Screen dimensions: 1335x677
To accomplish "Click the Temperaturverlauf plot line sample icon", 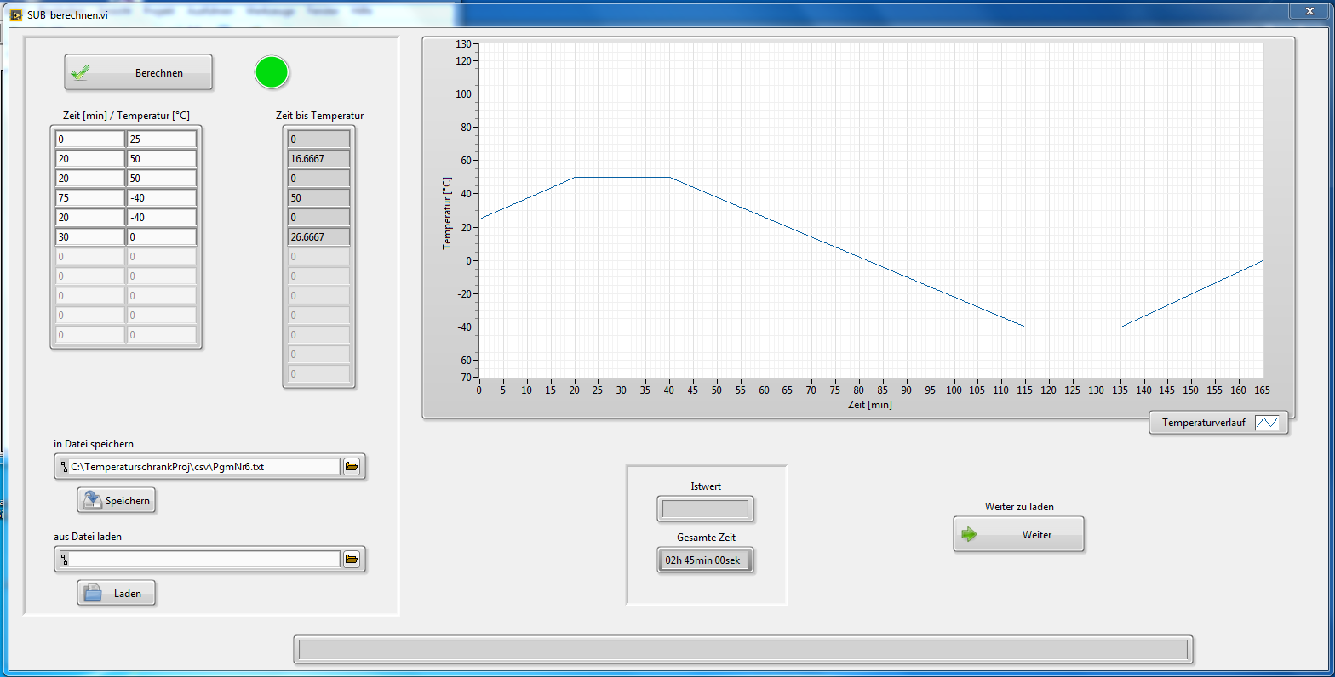I will coord(1267,423).
